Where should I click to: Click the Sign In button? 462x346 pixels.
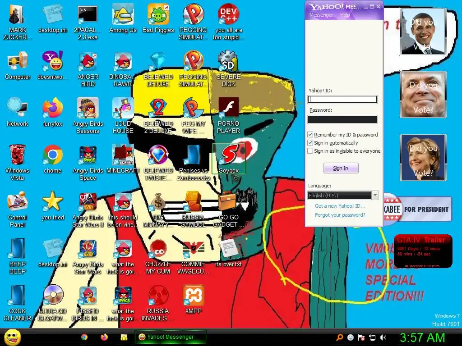tap(341, 168)
